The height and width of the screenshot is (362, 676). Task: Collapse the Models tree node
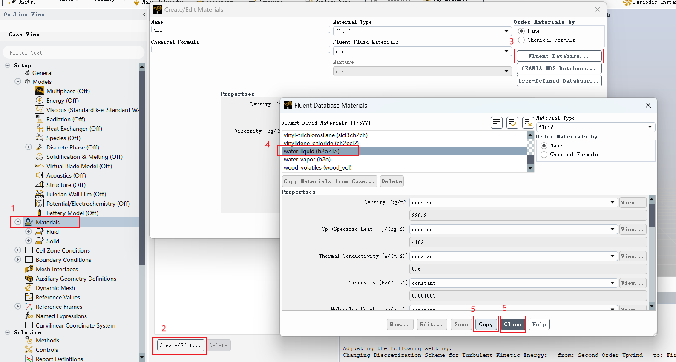click(x=18, y=81)
